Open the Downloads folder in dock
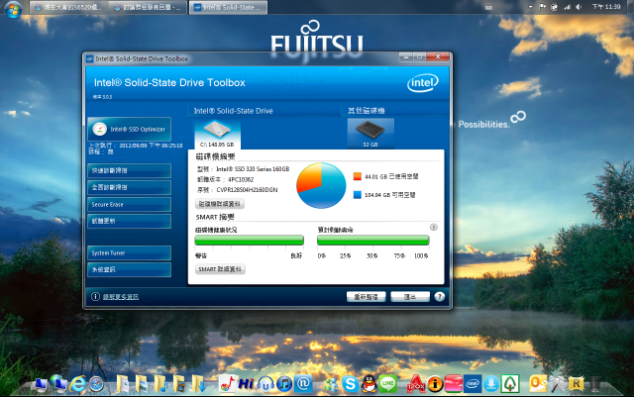Image resolution: width=634 pixels, height=397 pixels. point(198,384)
